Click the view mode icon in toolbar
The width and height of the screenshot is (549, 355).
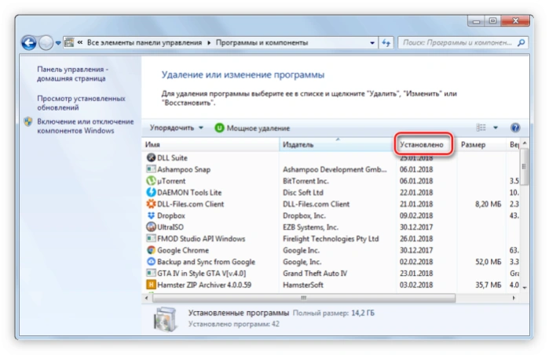(x=481, y=128)
